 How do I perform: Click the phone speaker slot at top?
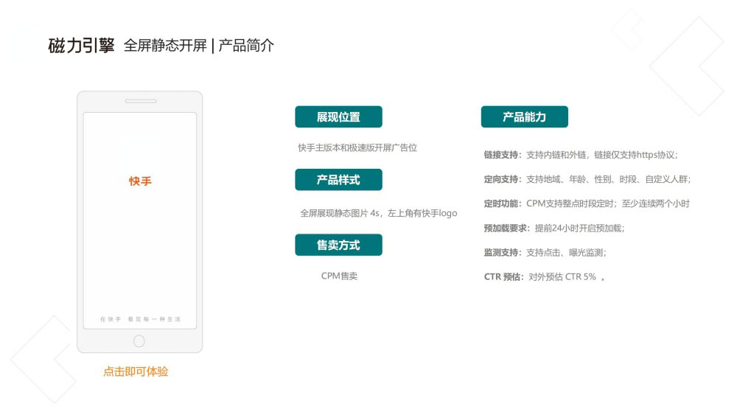pos(141,101)
